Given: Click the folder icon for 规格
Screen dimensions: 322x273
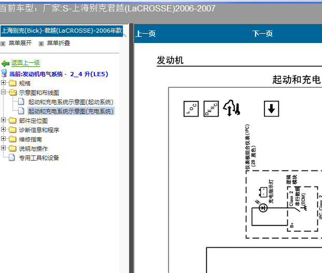Looking at the screenshot, I should (x=12, y=83).
